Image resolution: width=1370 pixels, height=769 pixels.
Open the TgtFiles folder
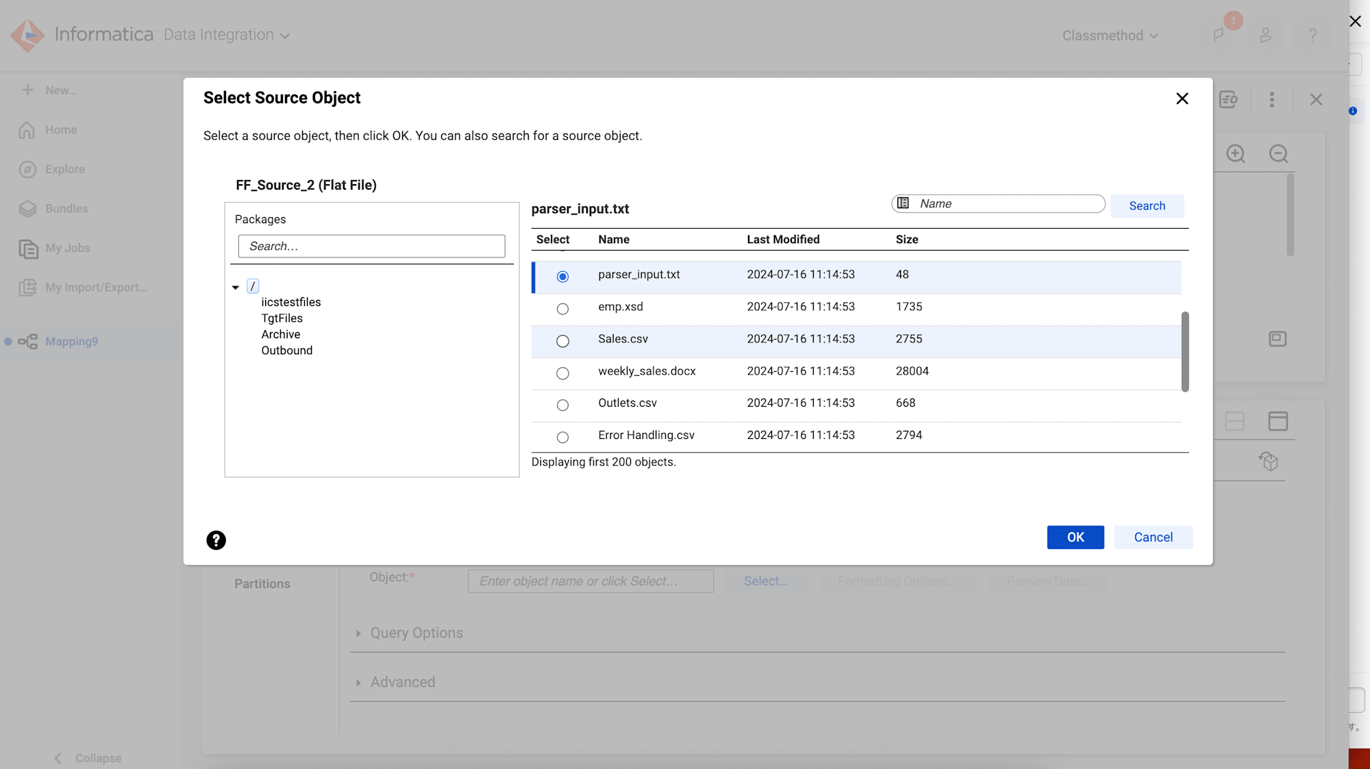click(282, 318)
